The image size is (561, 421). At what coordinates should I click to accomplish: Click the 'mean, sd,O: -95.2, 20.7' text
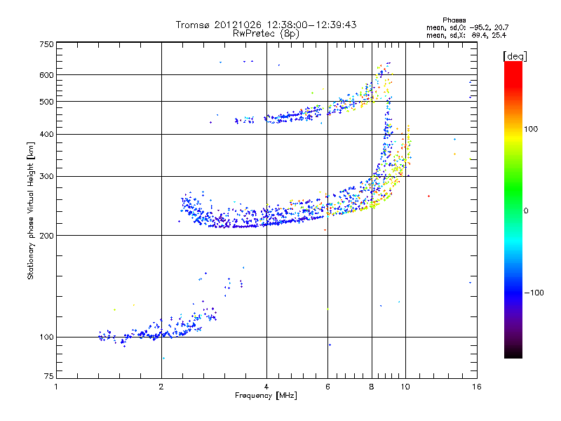[x=467, y=27]
